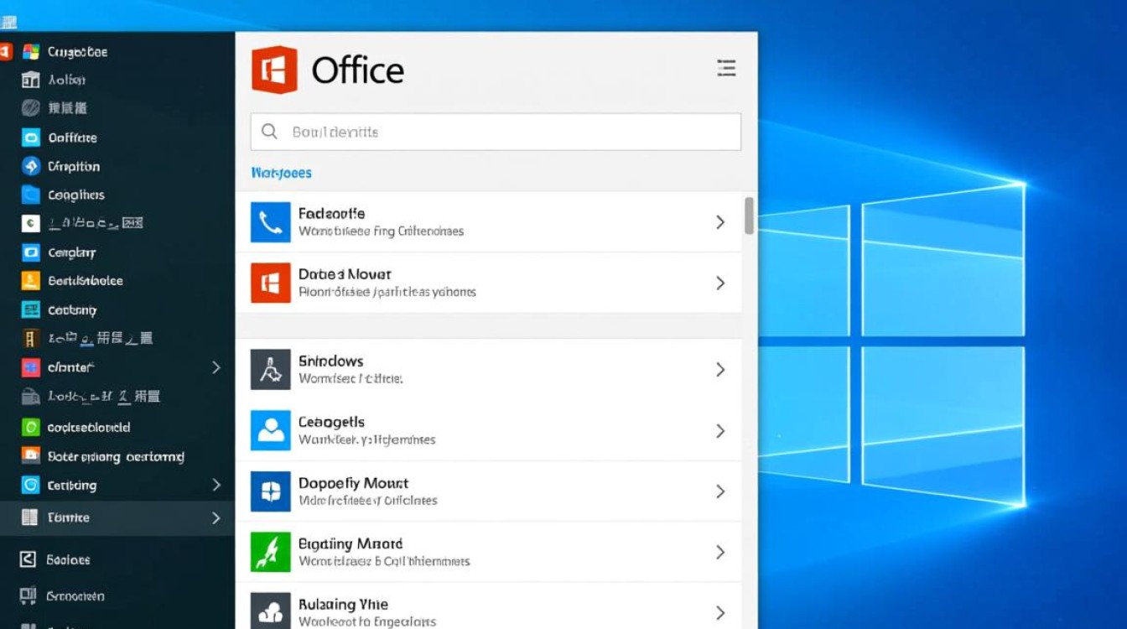Click the orange icon beside 'Bertdshbolee'
The image size is (1127, 629).
(31, 281)
